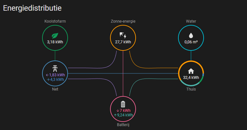This screenshot has height=130, width=247.
Task: Click the 9,24 kWh battery discharge value
Action: [x=123, y=115]
